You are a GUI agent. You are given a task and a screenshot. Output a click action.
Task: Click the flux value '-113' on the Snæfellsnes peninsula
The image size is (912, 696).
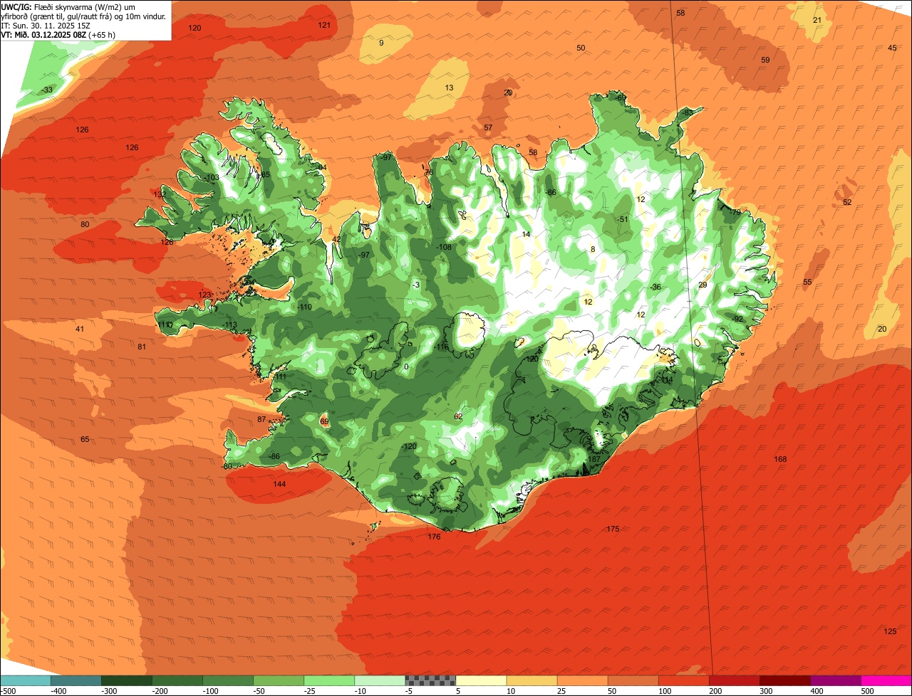pyautogui.click(x=229, y=325)
